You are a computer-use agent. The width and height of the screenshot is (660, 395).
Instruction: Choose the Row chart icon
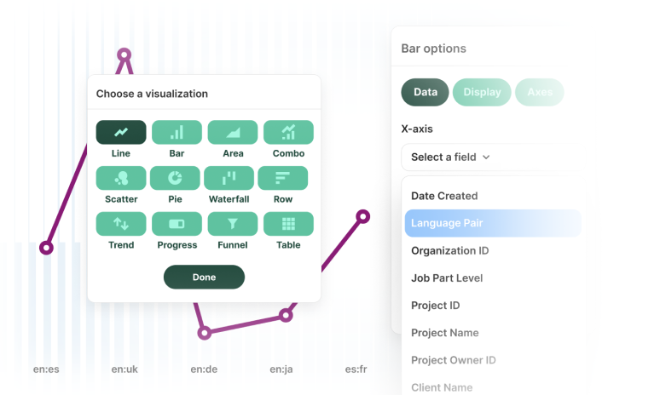click(283, 178)
